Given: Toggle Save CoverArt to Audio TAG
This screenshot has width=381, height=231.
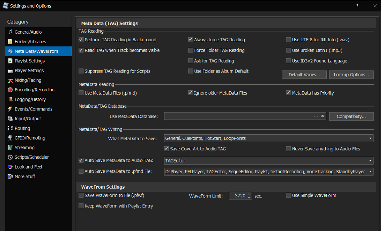Looking at the screenshot, I should pos(166,149).
